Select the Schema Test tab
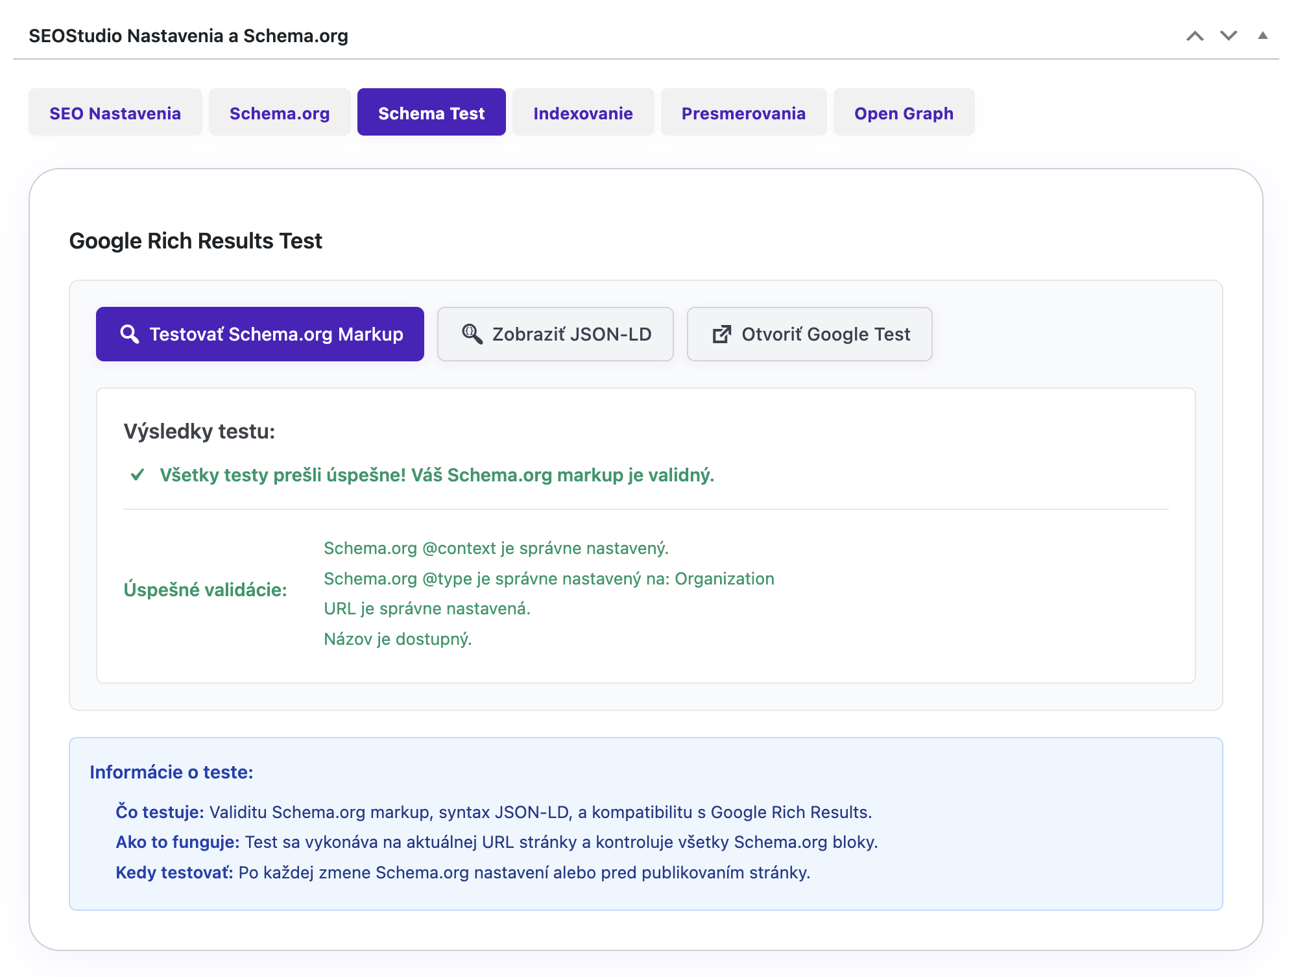 431,113
